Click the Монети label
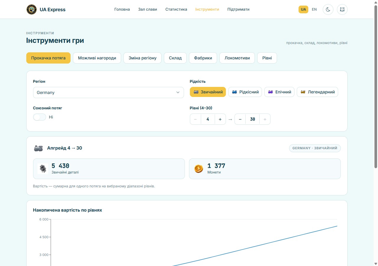The image size is (378, 266). point(214,172)
